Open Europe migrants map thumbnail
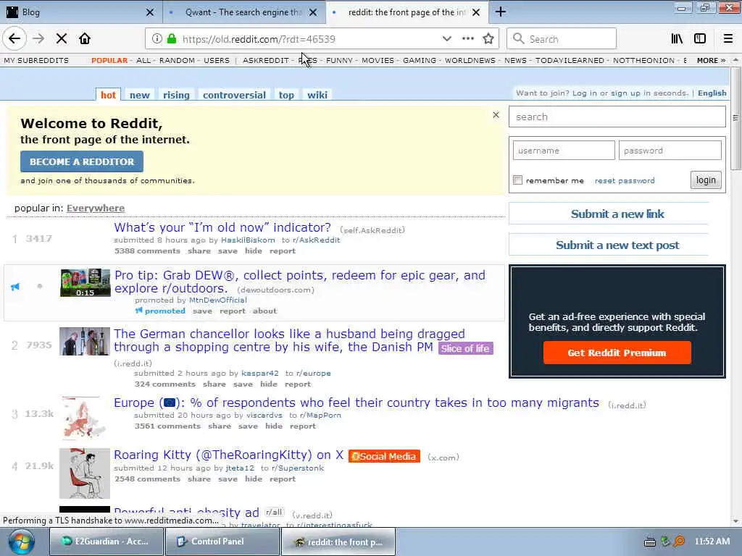742x556 pixels. point(85,419)
